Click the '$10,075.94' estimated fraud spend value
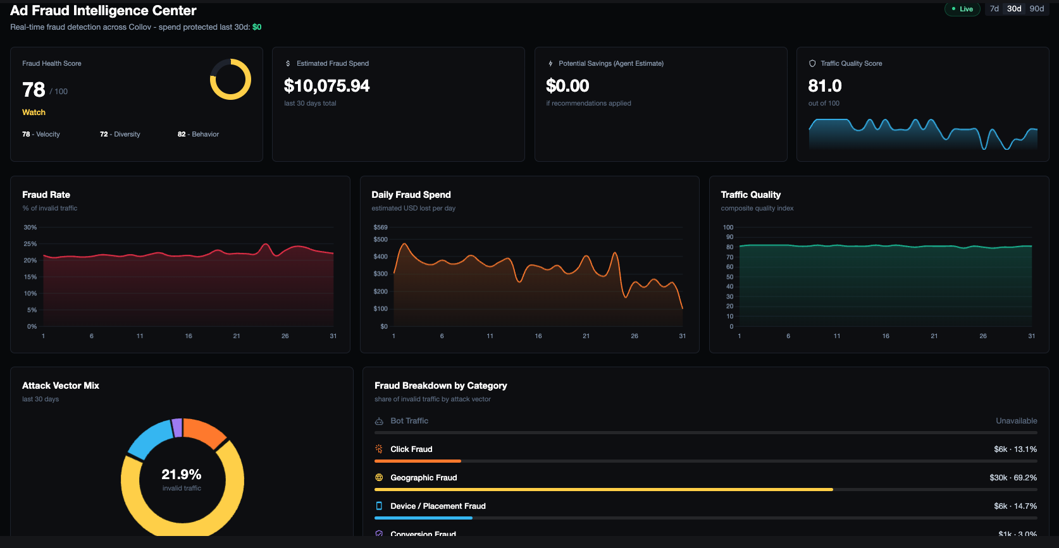The width and height of the screenshot is (1059, 548). [326, 86]
